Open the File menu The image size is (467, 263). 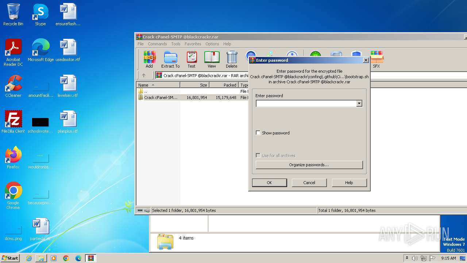140,44
